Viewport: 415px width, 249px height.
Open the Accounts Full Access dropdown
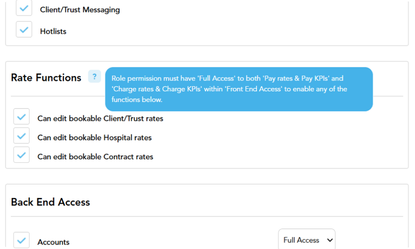click(x=307, y=240)
